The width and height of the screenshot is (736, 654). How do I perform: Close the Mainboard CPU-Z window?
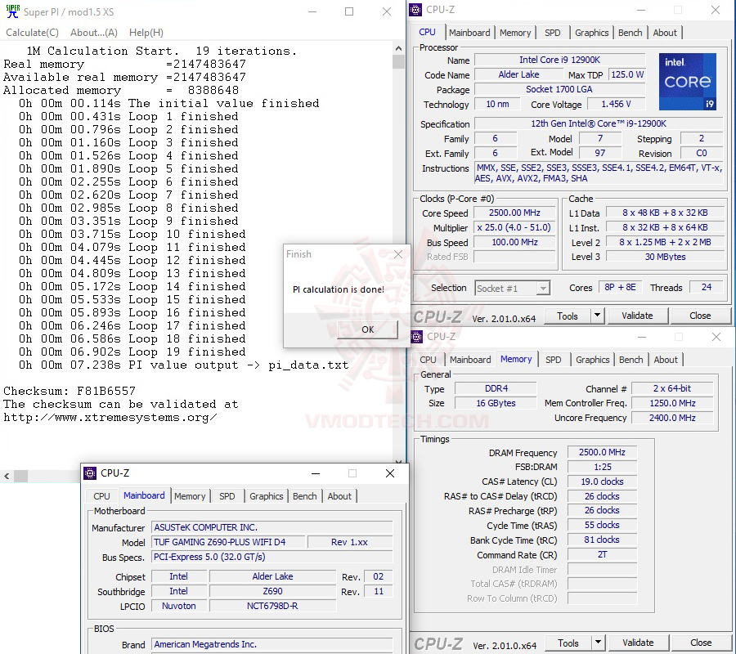coord(389,473)
